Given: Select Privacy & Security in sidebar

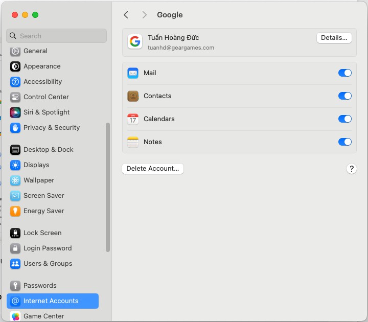Looking at the screenshot, I should (51, 128).
